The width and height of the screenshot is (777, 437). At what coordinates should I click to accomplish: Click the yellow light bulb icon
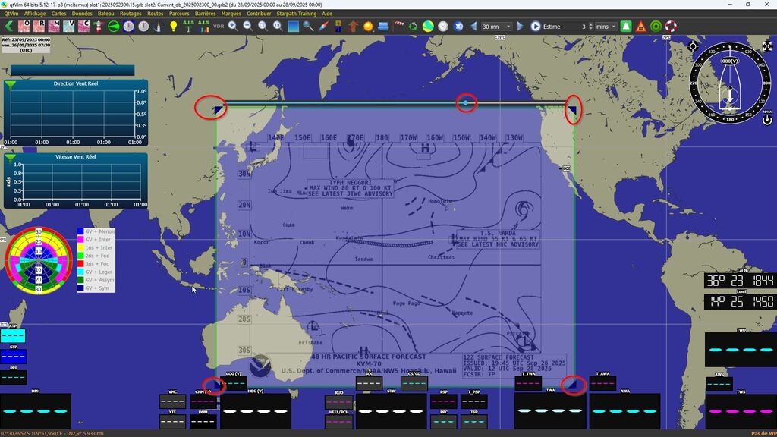tap(173, 27)
